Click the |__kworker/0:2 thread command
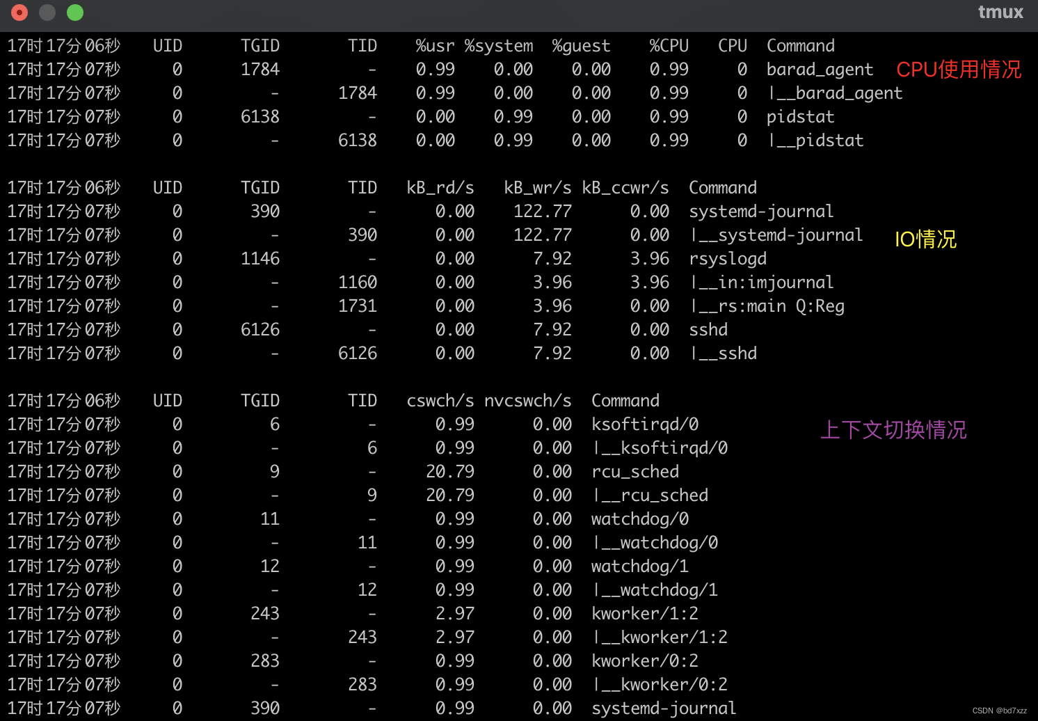This screenshot has height=721, width=1038. click(x=660, y=685)
